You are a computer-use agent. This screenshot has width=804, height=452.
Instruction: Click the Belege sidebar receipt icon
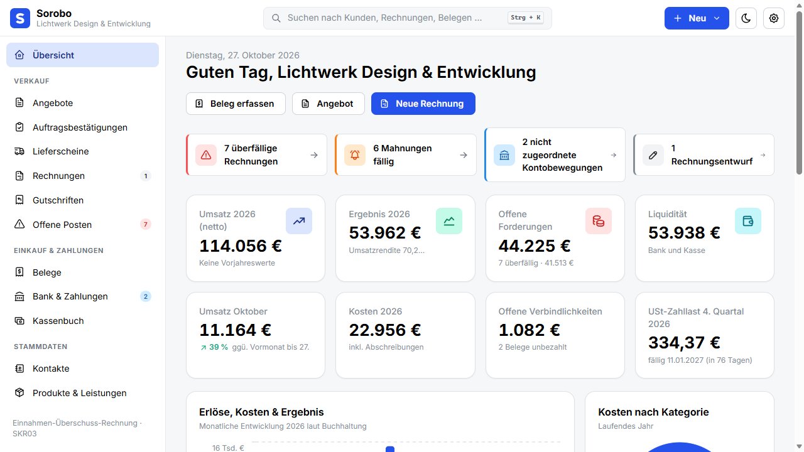pyautogui.click(x=19, y=272)
